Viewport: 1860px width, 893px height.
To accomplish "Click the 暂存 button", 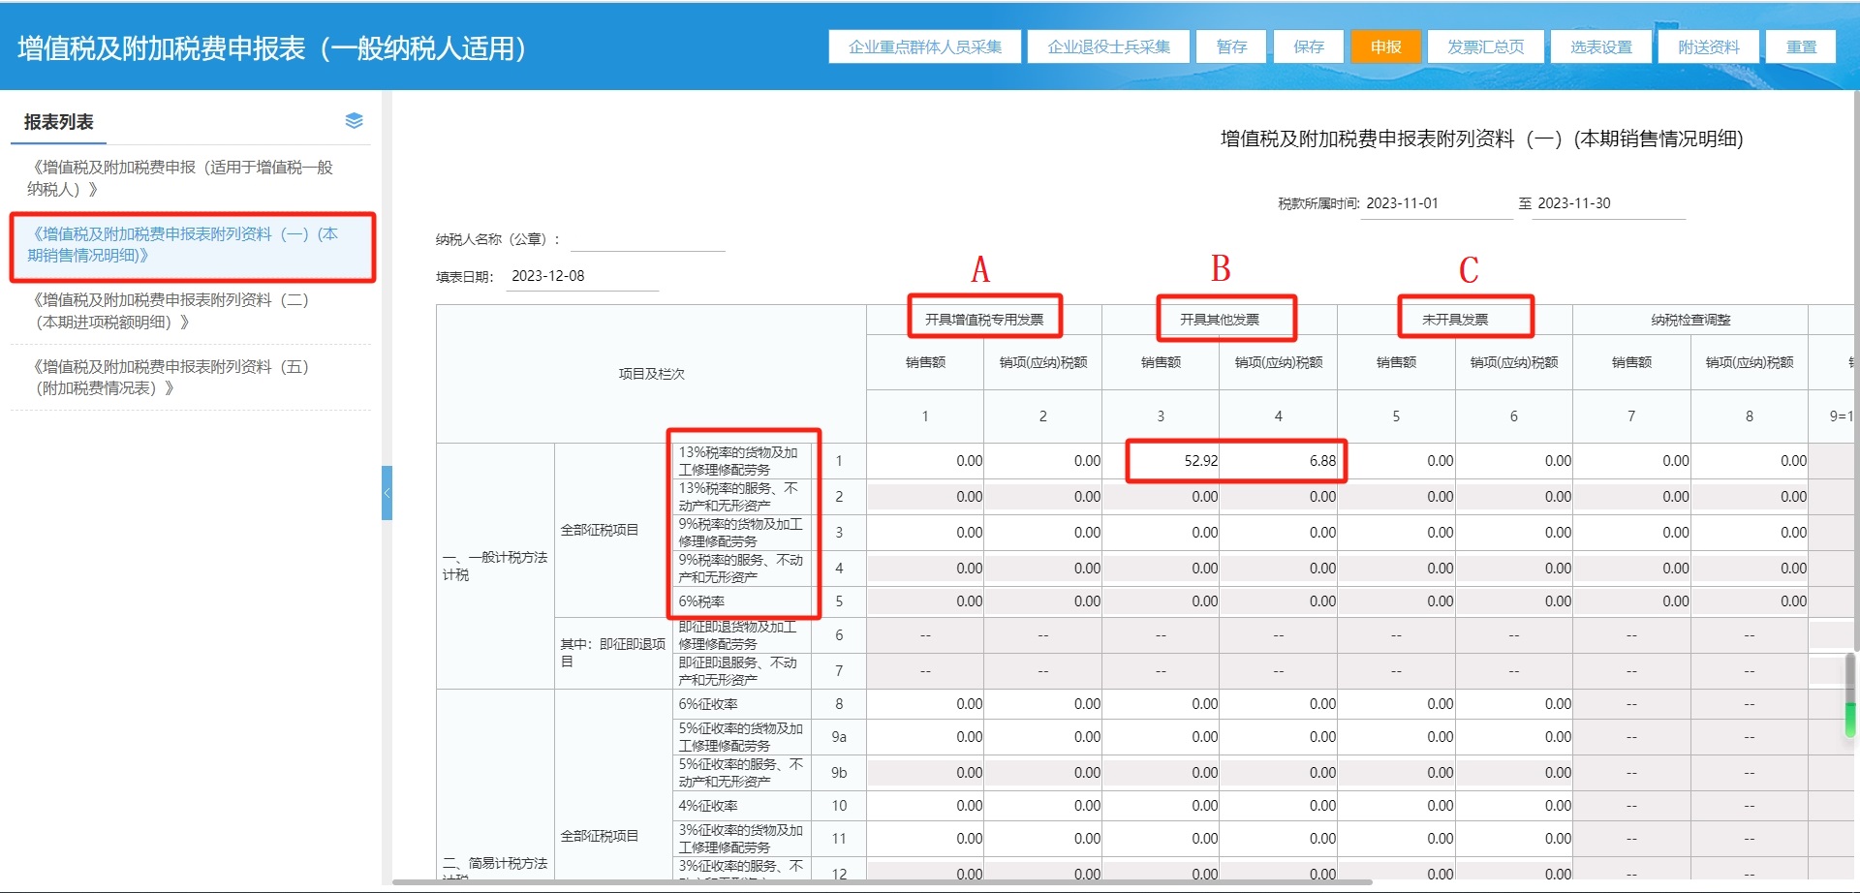I will (x=1231, y=46).
